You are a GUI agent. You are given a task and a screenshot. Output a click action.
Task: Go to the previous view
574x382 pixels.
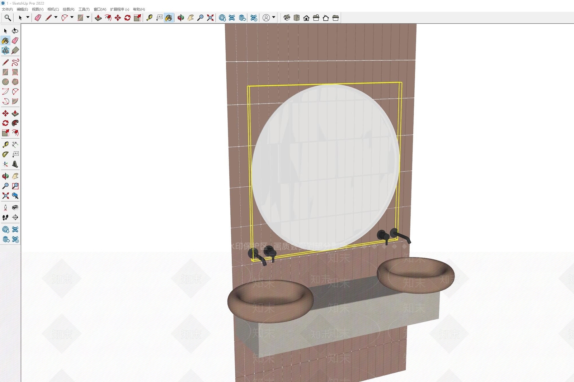(x=15, y=196)
